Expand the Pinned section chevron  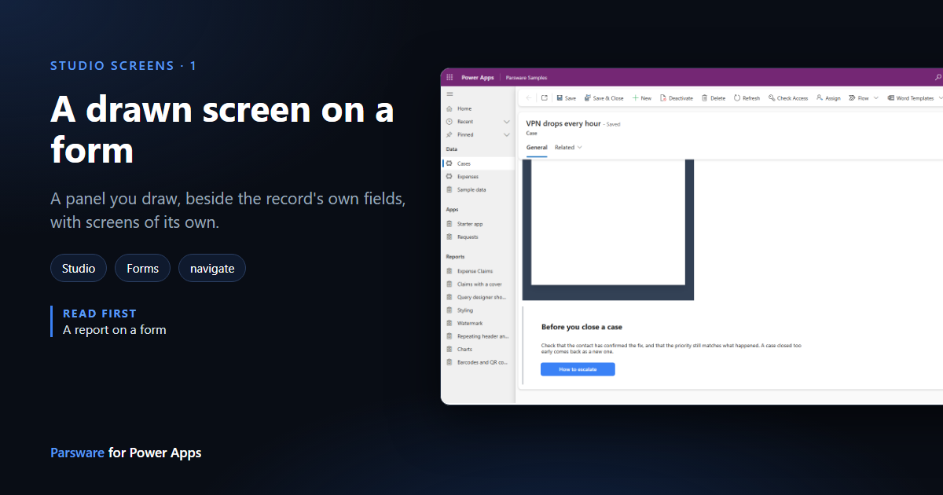pyautogui.click(x=507, y=135)
